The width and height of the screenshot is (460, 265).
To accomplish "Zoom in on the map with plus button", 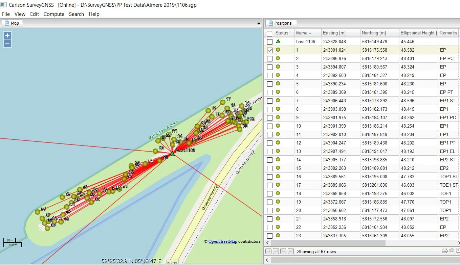I will (7, 35).
